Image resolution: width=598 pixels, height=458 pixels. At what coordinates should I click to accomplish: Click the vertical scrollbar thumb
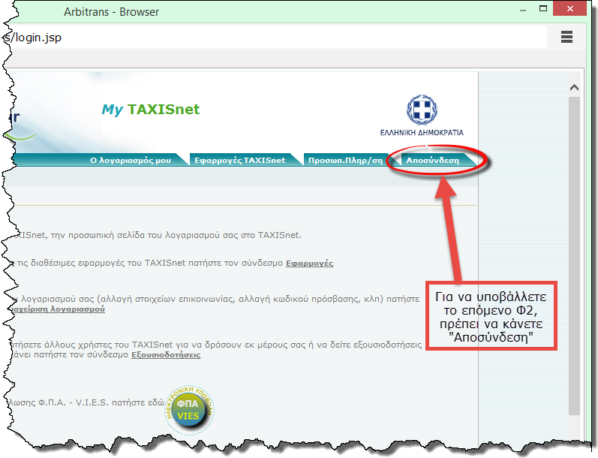pyautogui.click(x=574, y=256)
